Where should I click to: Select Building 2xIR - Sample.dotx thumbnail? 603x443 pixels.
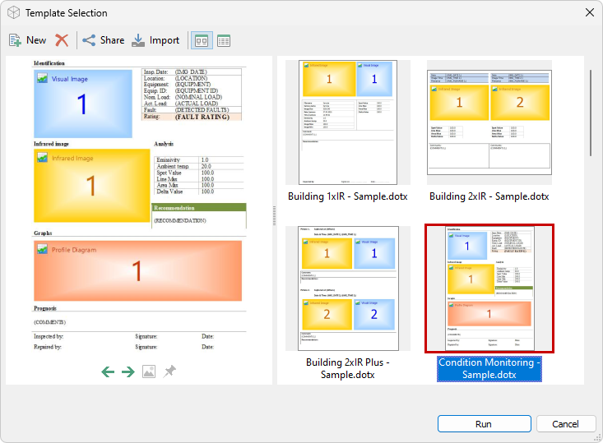pos(489,122)
